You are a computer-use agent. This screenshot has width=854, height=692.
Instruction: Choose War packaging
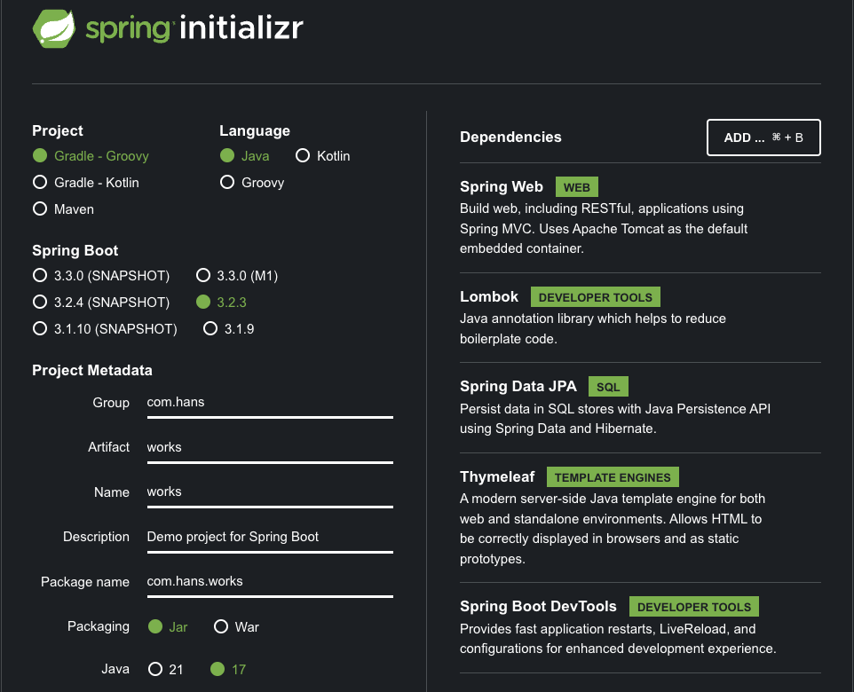pyautogui.click(x=236, y=626)
